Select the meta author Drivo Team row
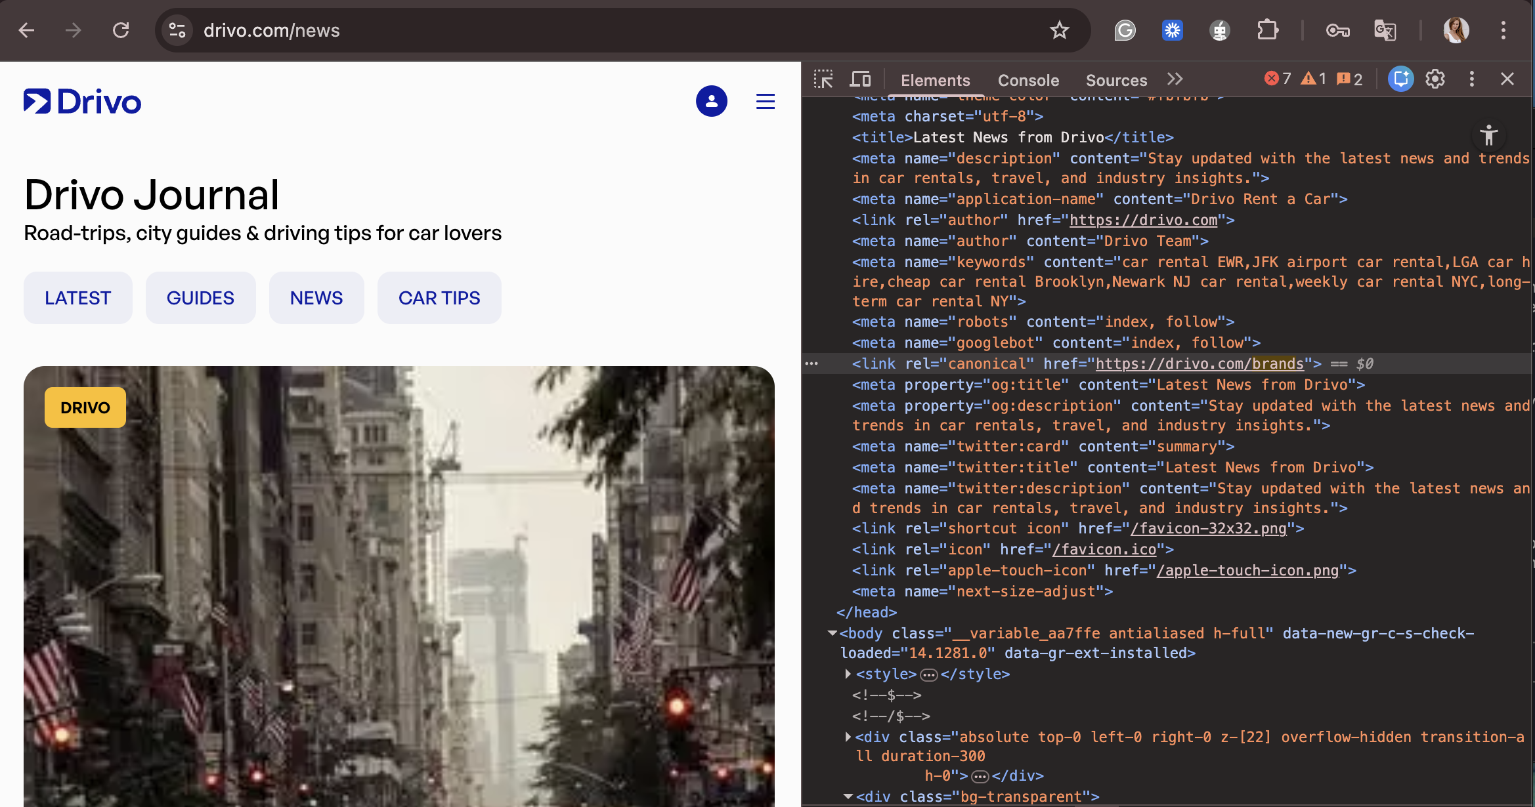 point(1167,241)
